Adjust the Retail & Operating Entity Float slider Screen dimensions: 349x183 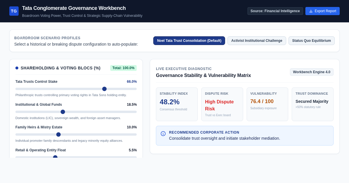pyautogui.click(x=76, y=157)
